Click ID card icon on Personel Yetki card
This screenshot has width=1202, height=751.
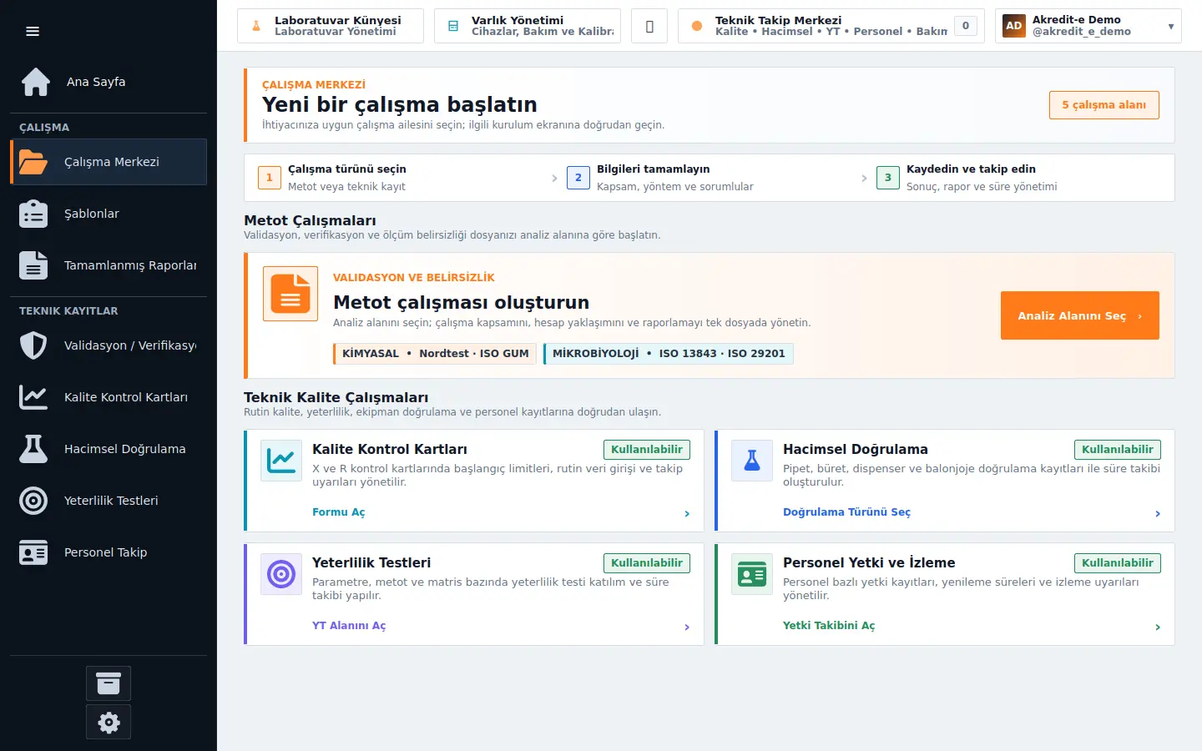[x=752, y=574]
